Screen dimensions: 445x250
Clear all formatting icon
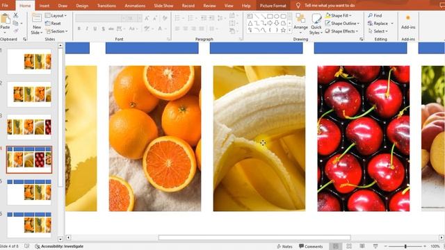pyautogui.click(x=165, y=19)
